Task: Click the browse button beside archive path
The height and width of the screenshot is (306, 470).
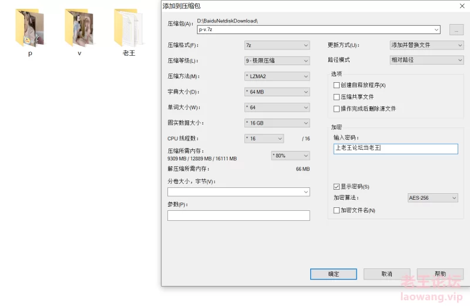Action: [456, 30]
